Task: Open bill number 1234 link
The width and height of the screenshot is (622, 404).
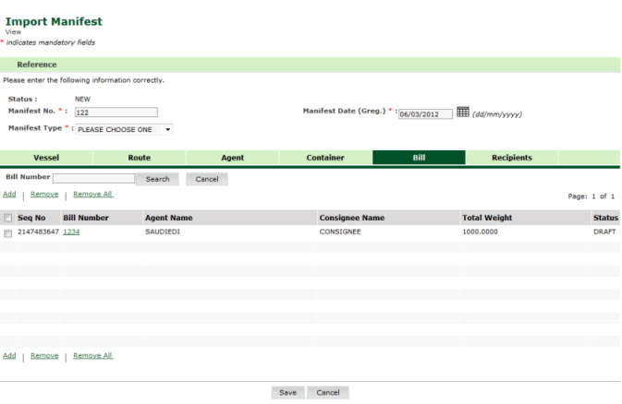Action: click(x=71, y=232)
